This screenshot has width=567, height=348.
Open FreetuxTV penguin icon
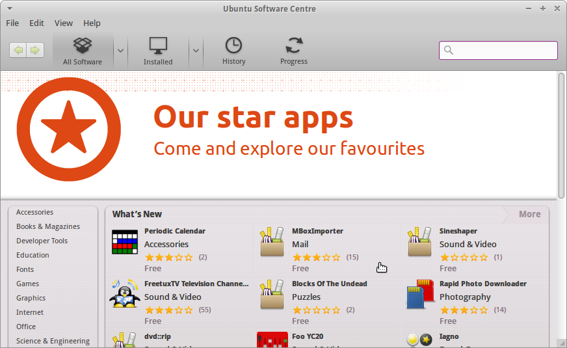coord(125,294)
